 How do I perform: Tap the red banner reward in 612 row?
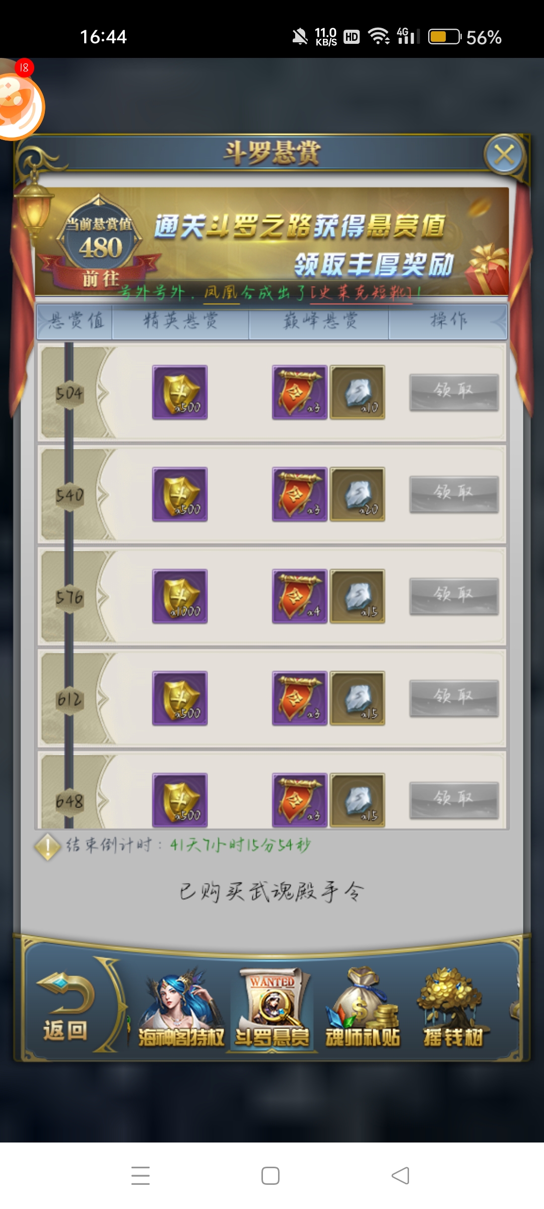tap(300, 698)
